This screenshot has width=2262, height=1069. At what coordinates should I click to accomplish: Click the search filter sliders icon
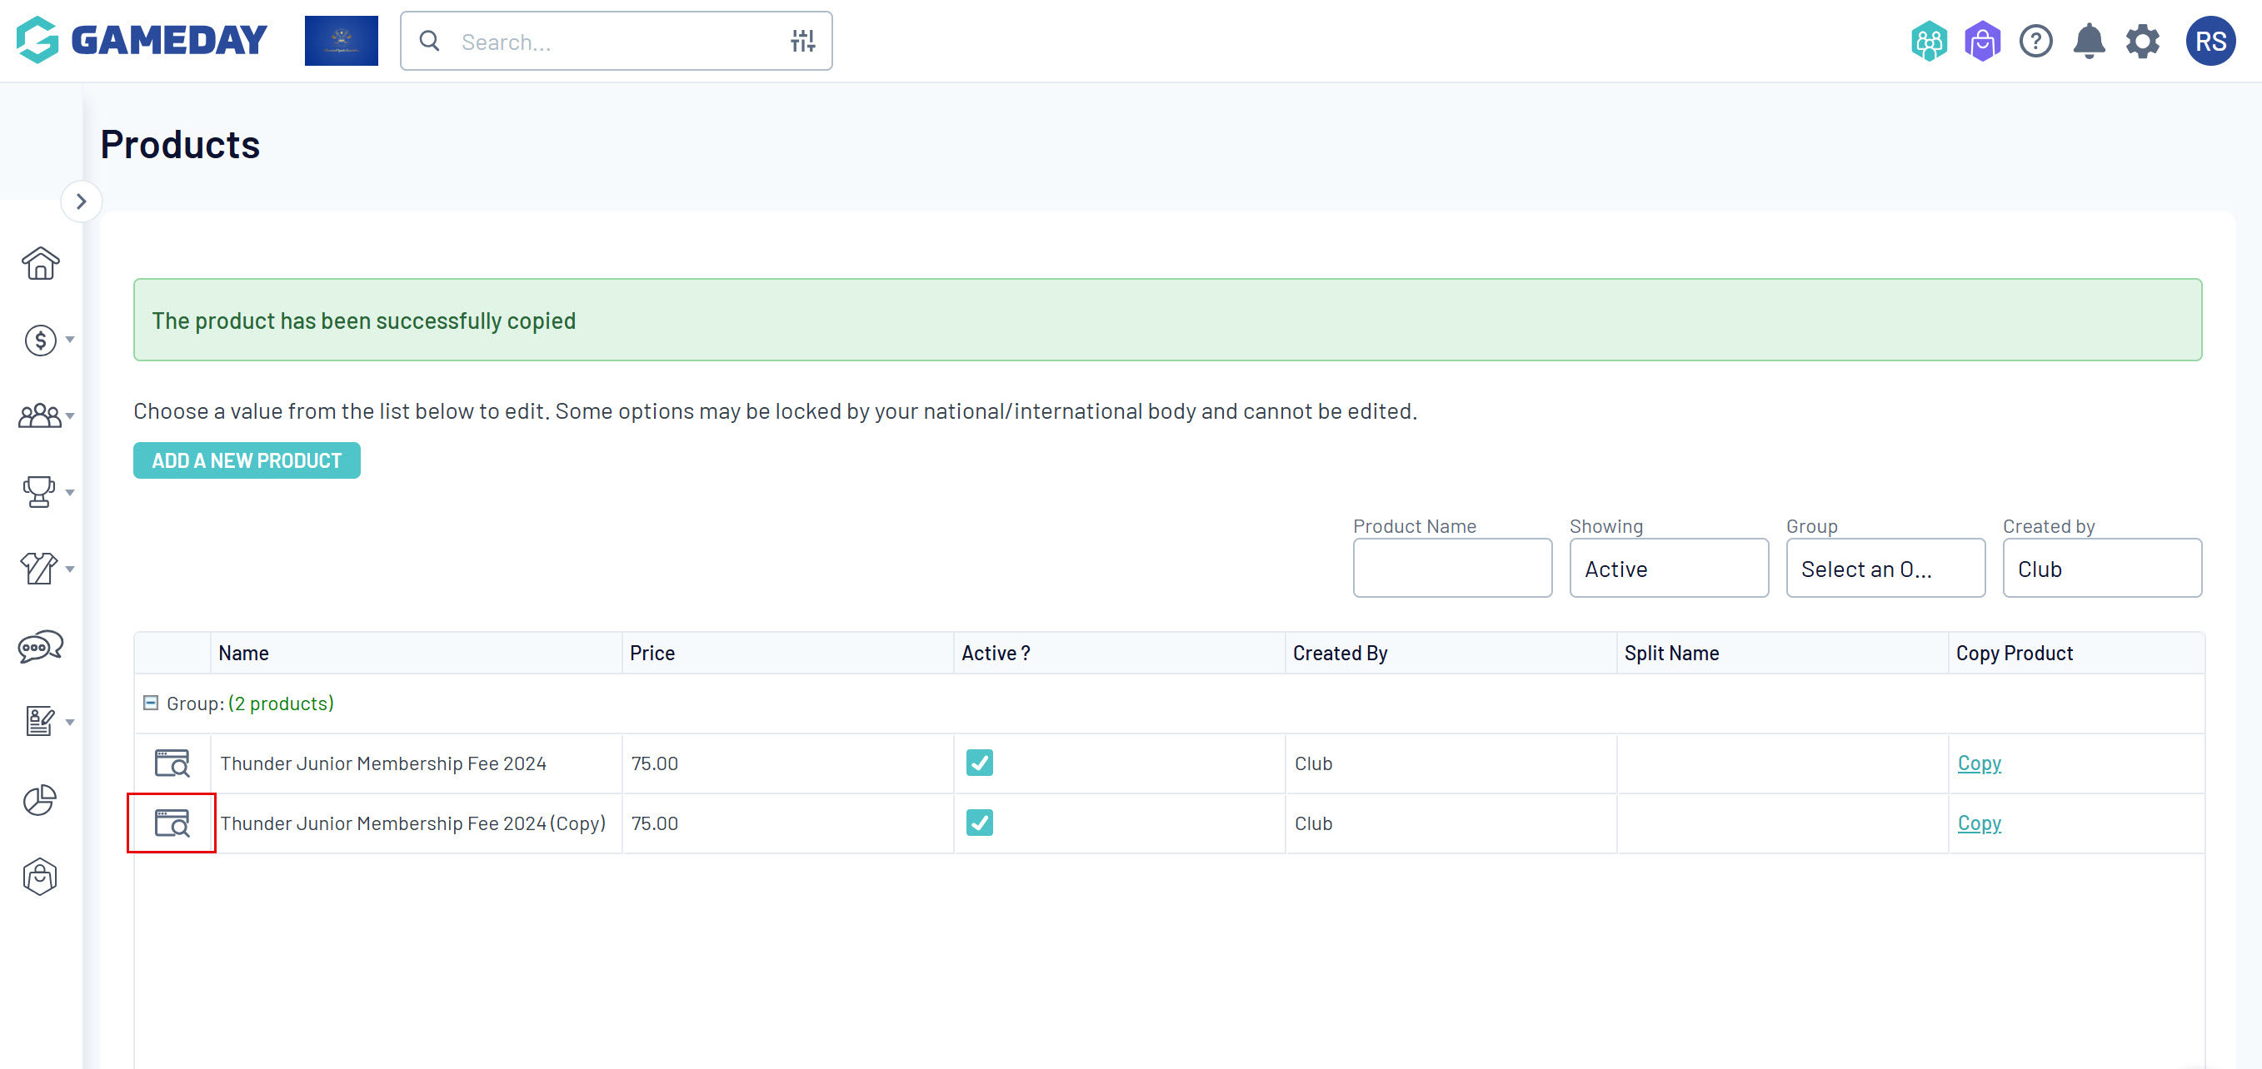coord(802,42)
